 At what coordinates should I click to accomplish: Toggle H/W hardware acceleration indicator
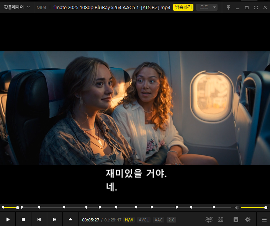129,220
